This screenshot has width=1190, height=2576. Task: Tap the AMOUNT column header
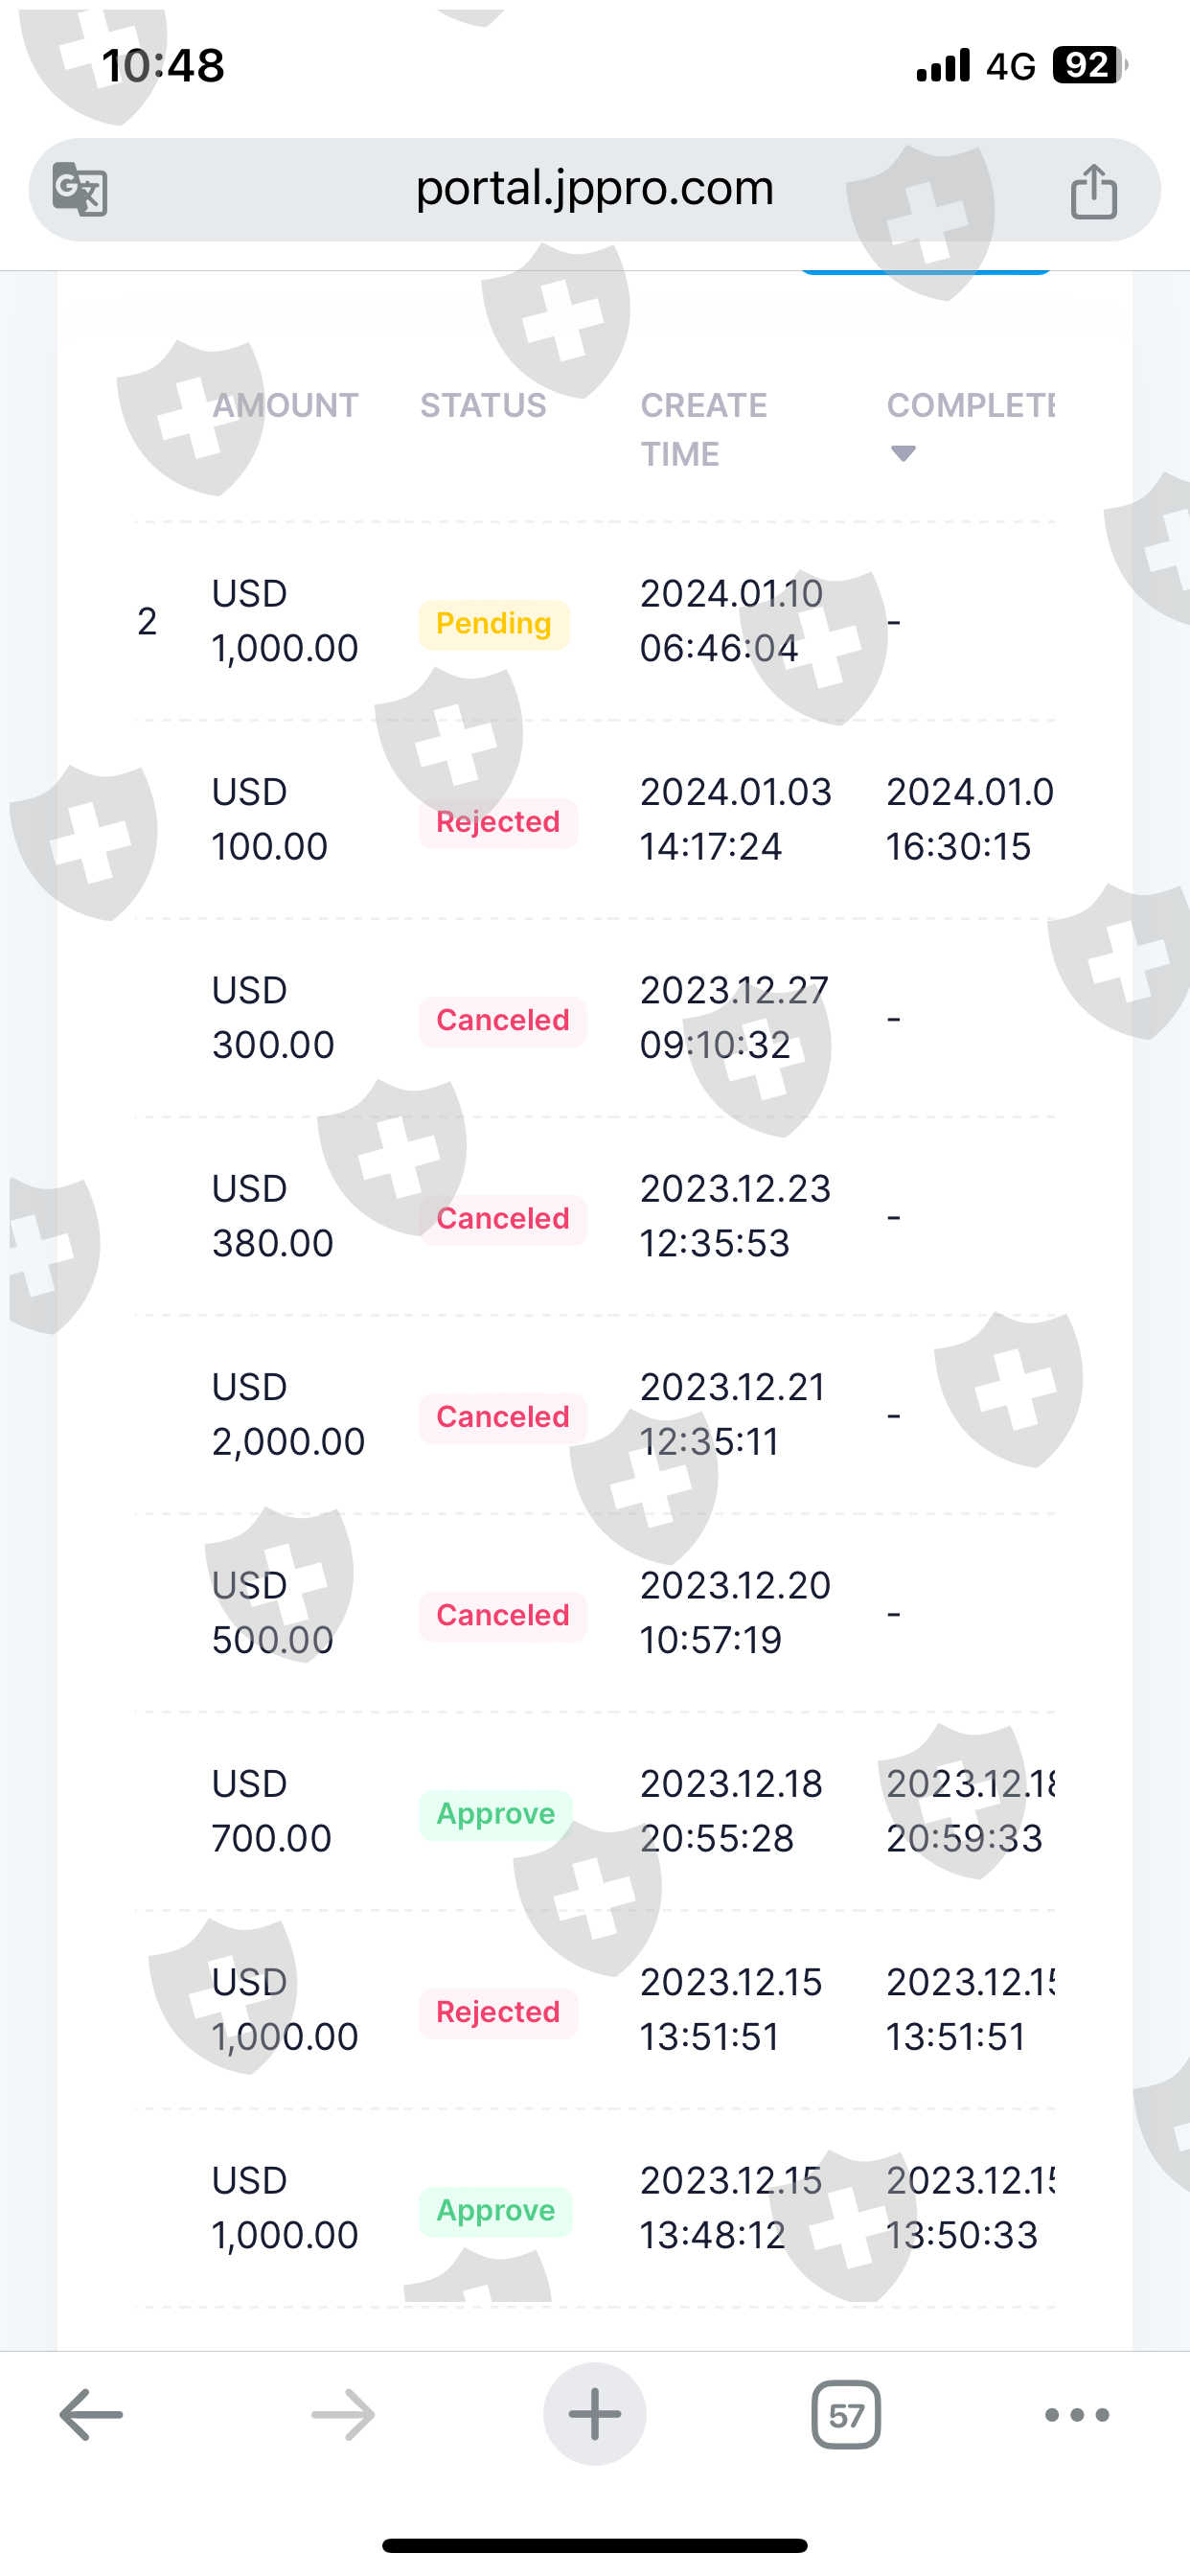(x=285, y=405)
